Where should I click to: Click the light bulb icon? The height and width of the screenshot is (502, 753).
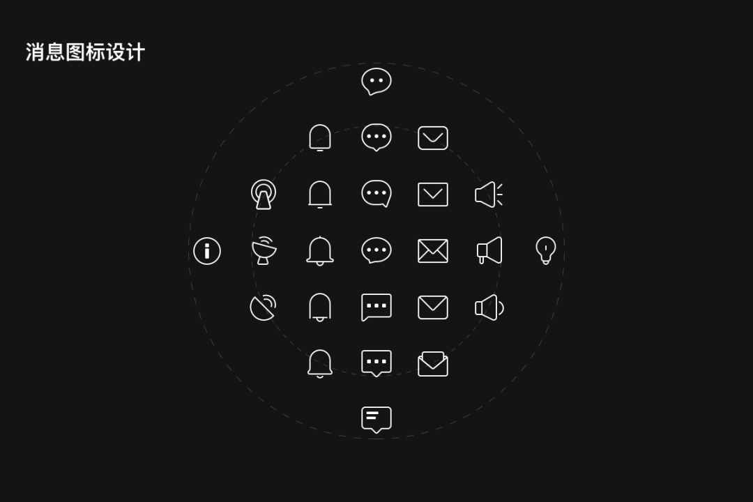[x=545, y=250]
